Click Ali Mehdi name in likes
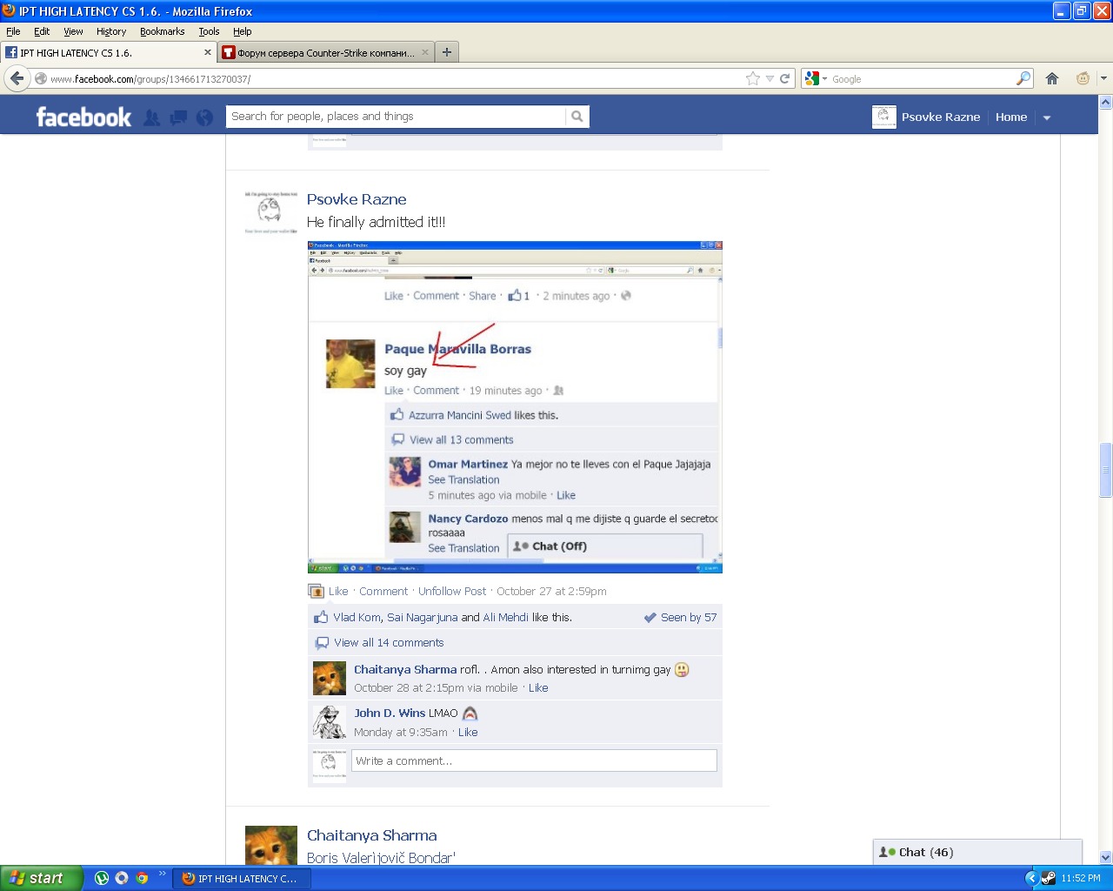 [505, 617]
